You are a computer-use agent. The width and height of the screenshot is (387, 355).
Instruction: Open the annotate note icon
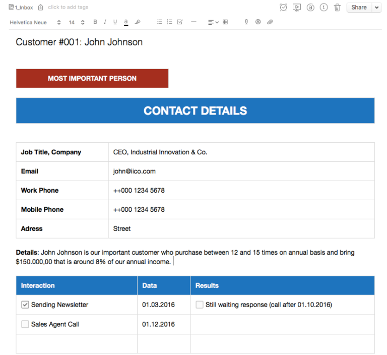tap(310, 8)
